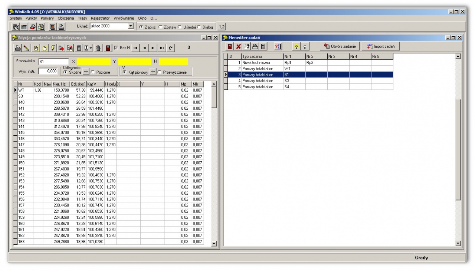Click the refresh arrow icon in Edycja pomiarów

click(x=170, y=47)
